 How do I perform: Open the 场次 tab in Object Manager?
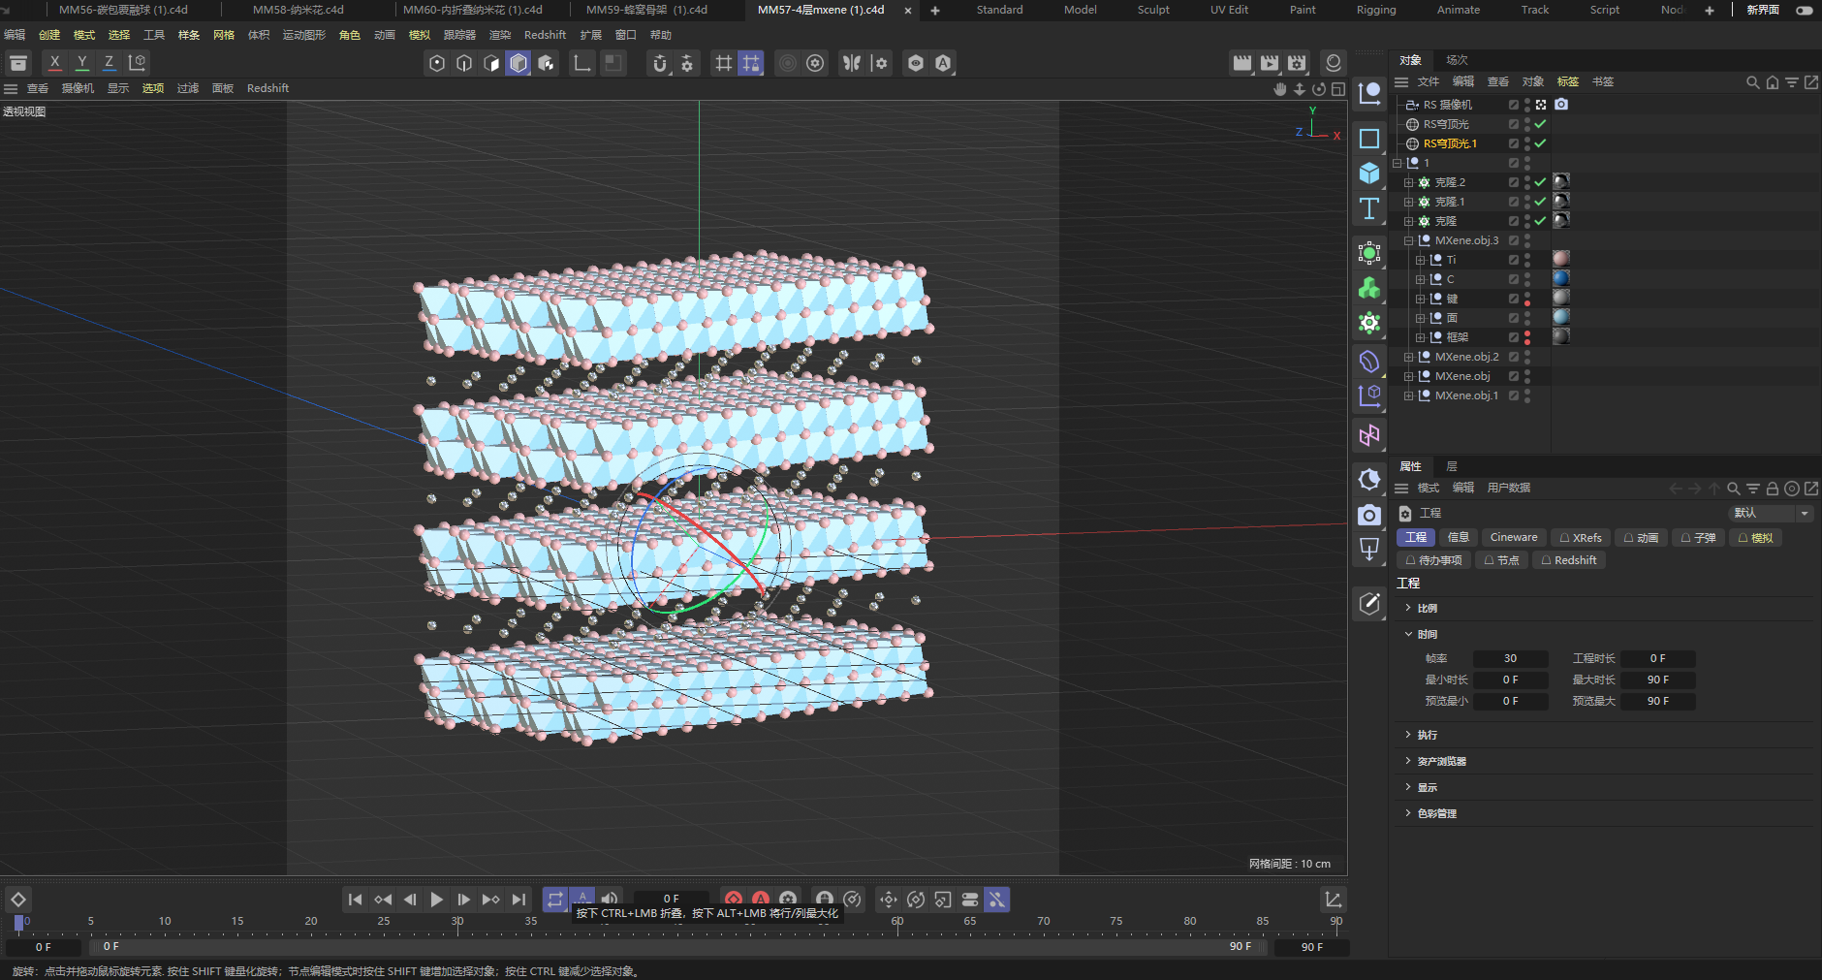point(1457,60)
